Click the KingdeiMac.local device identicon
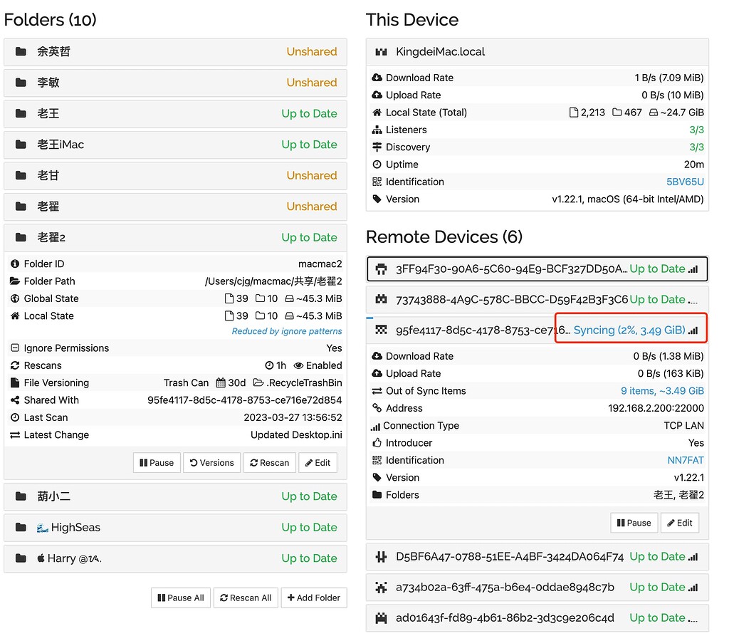 click(382, 52)
